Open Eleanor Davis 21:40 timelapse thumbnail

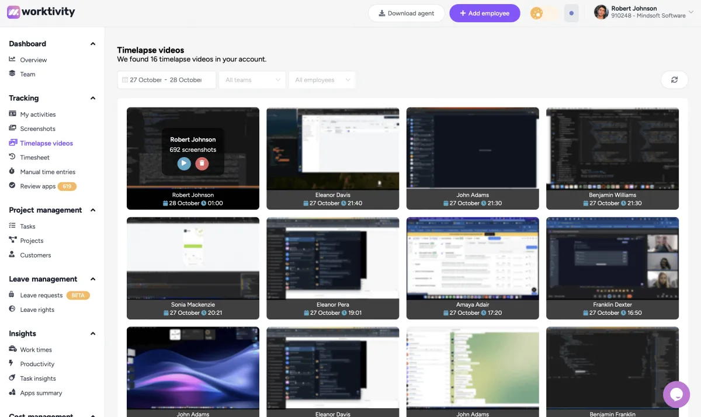click(333, 158)
